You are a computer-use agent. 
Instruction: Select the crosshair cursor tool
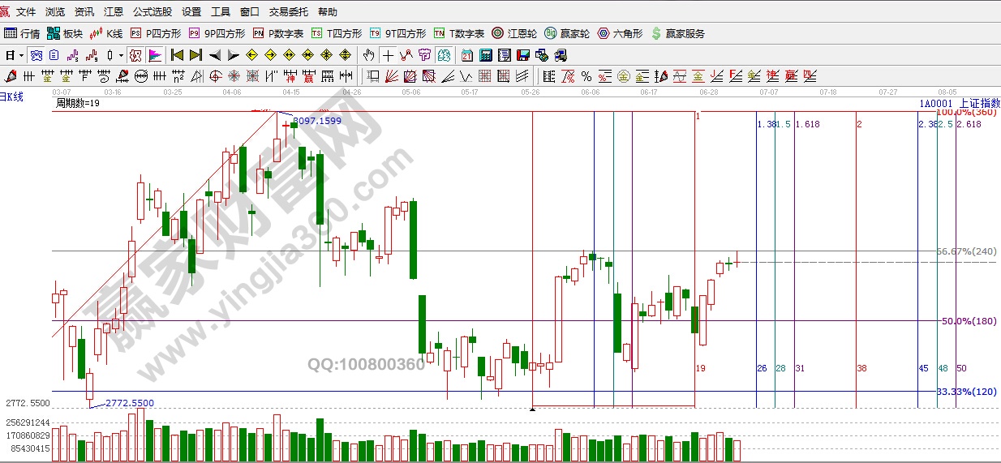[389, 56]
